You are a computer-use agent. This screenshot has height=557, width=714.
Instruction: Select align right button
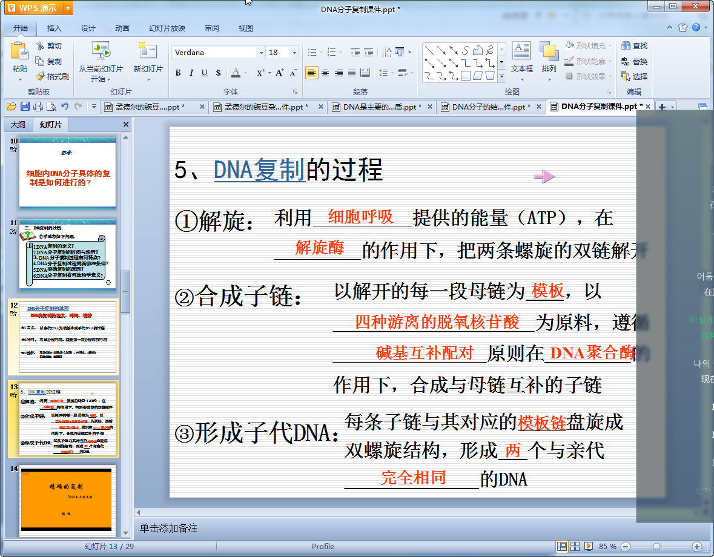click(x=339, y=73)
